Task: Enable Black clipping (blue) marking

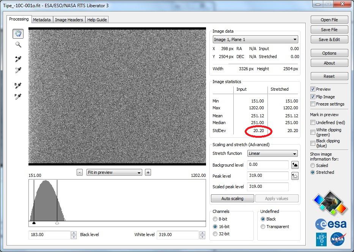Action: 313,143
